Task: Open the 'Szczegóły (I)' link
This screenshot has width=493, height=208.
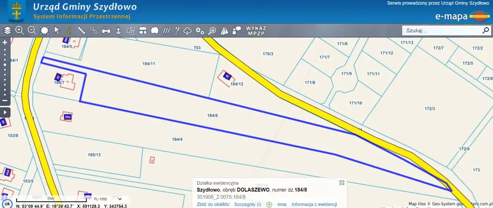Action: [248, 205]
